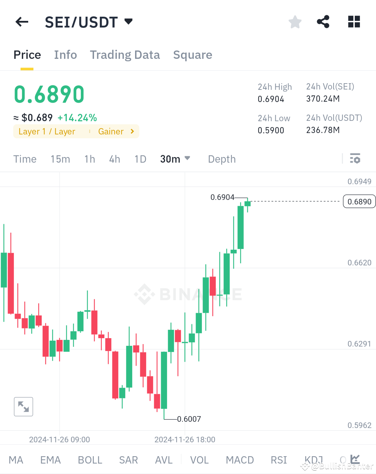This screenshot has height=474, width=376.
Task: Open chart settings icon beside timeframes
Action: coord(355,159)
